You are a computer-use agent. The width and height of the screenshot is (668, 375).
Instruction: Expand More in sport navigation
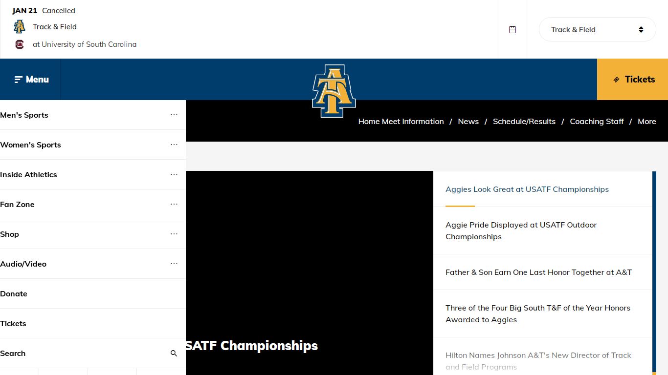(646, 122)
